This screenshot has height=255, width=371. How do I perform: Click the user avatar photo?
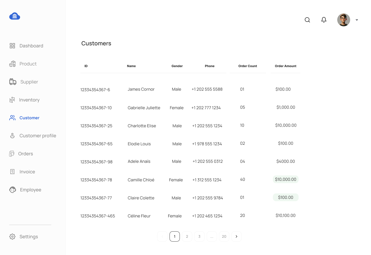pyautogui.click(x=344, y=20)
